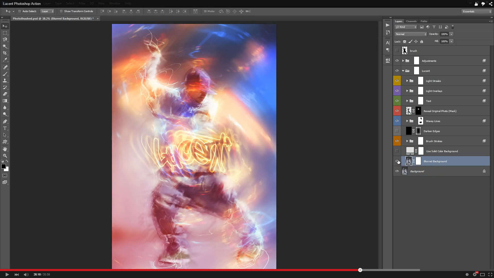Select the Eyedropper tool
Screen dimensions: 494x278
(x=5, y=60)
